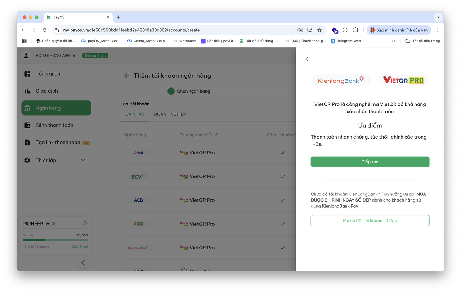Select the MB bank VietQR Pro row logo

pos(138,153)
